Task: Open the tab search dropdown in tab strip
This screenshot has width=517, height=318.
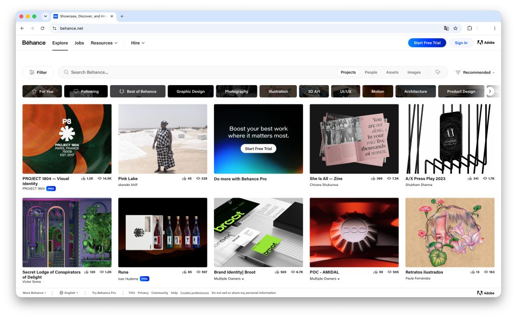Action: (x=45, y=16)
